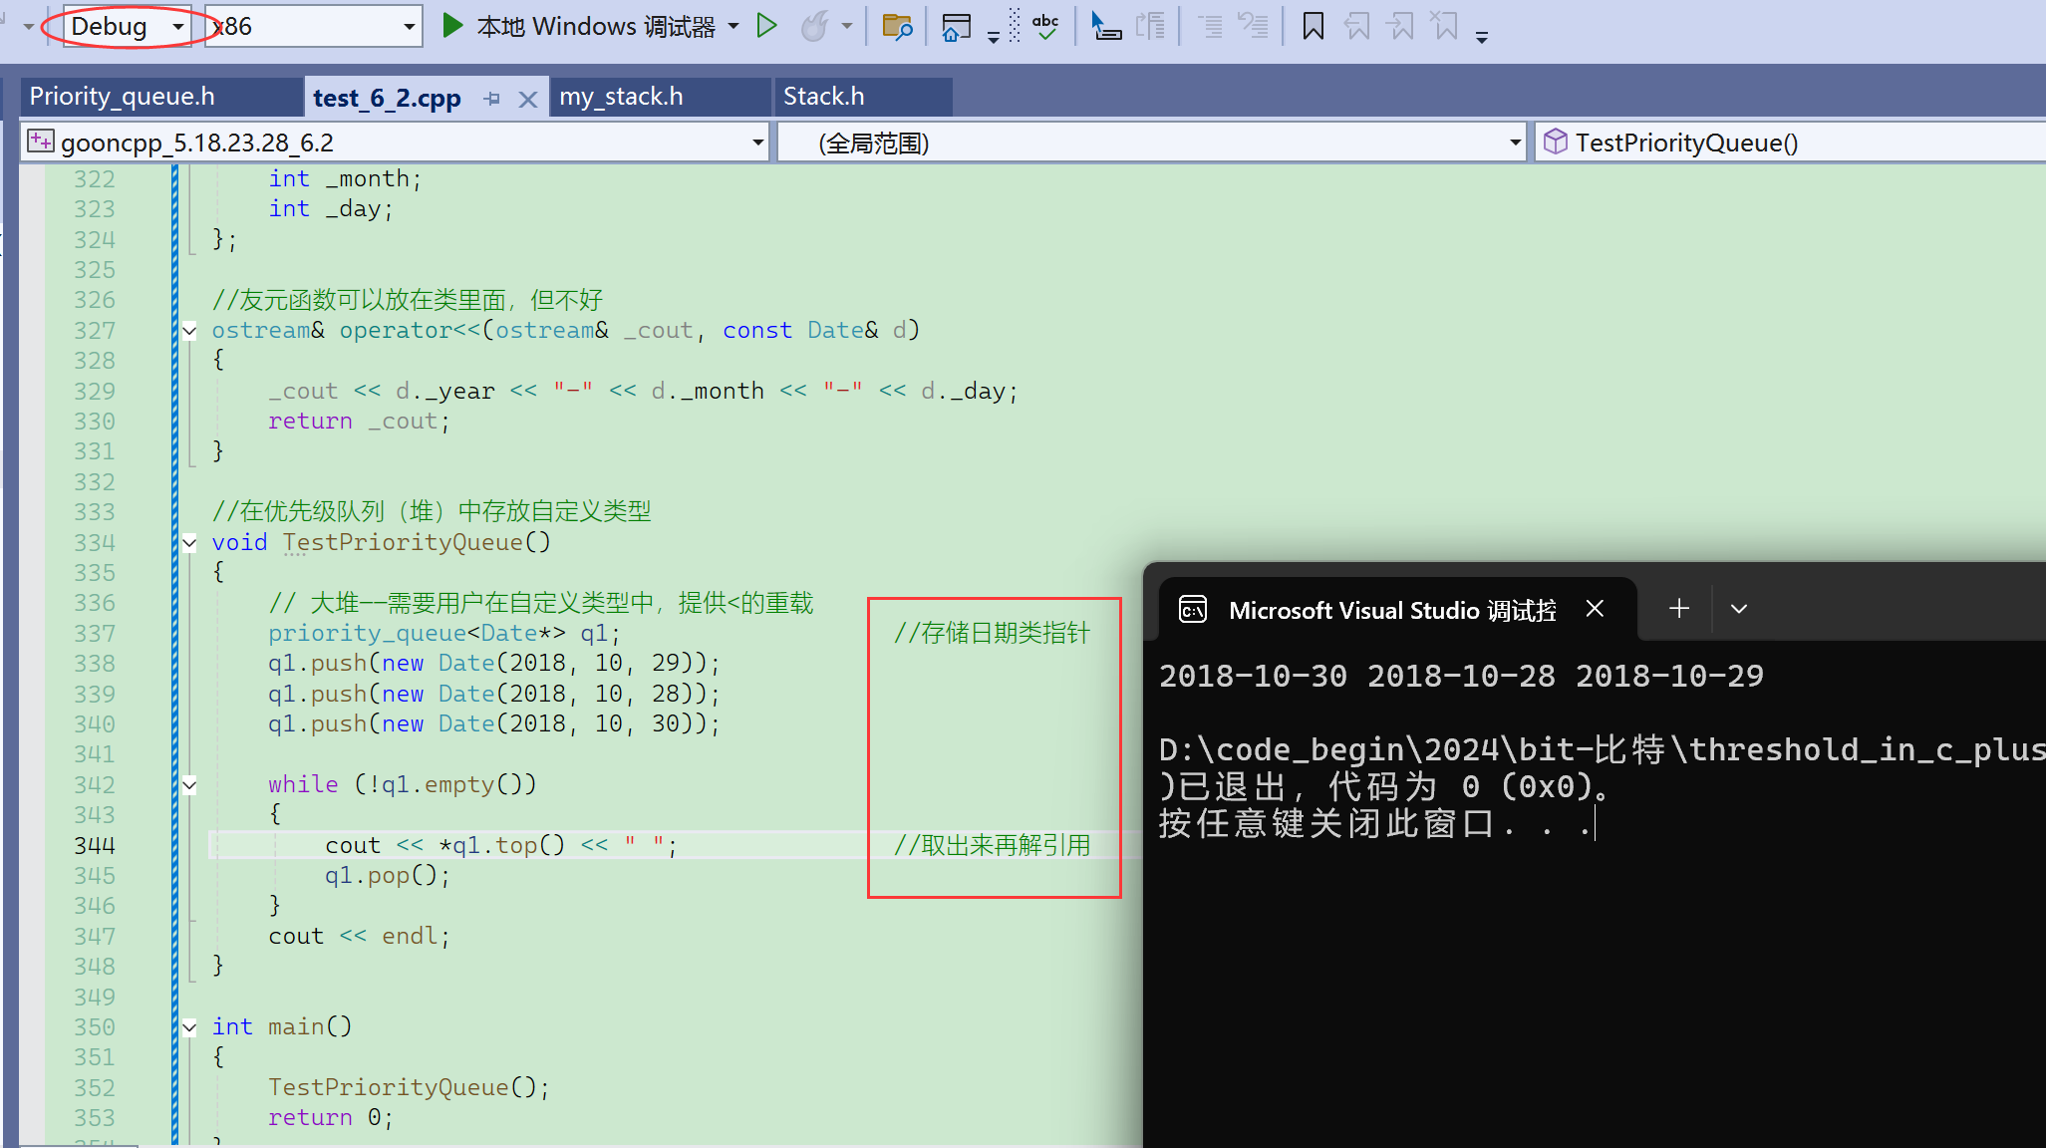This screenshot has height=1148, width=2046.
Task: Collapse the while loop fold marker
Action: (x=189, y=785)
